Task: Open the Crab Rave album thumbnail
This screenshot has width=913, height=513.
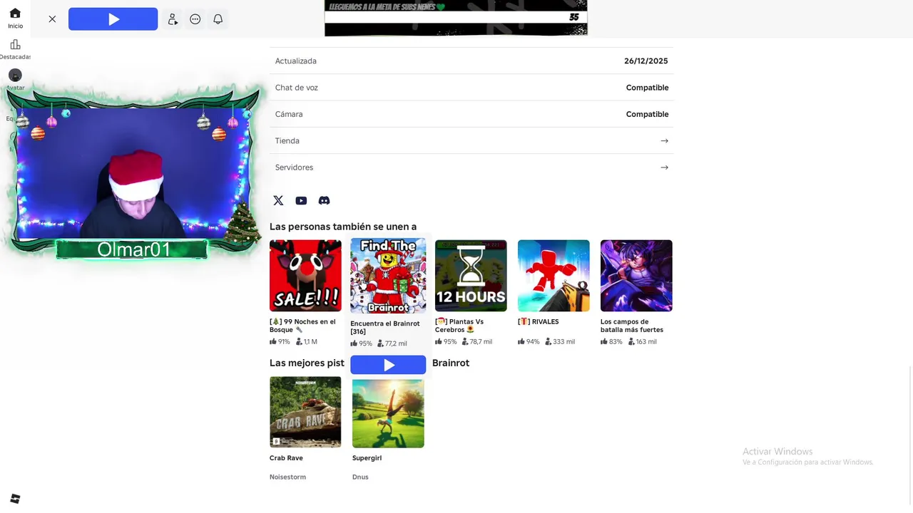Action: (305, 412)
